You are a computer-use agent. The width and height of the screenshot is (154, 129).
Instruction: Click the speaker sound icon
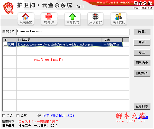[39, 115]
